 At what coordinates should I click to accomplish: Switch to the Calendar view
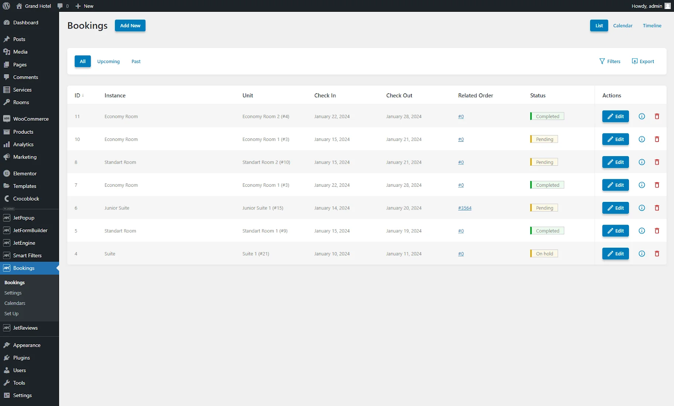click(623, 26)
